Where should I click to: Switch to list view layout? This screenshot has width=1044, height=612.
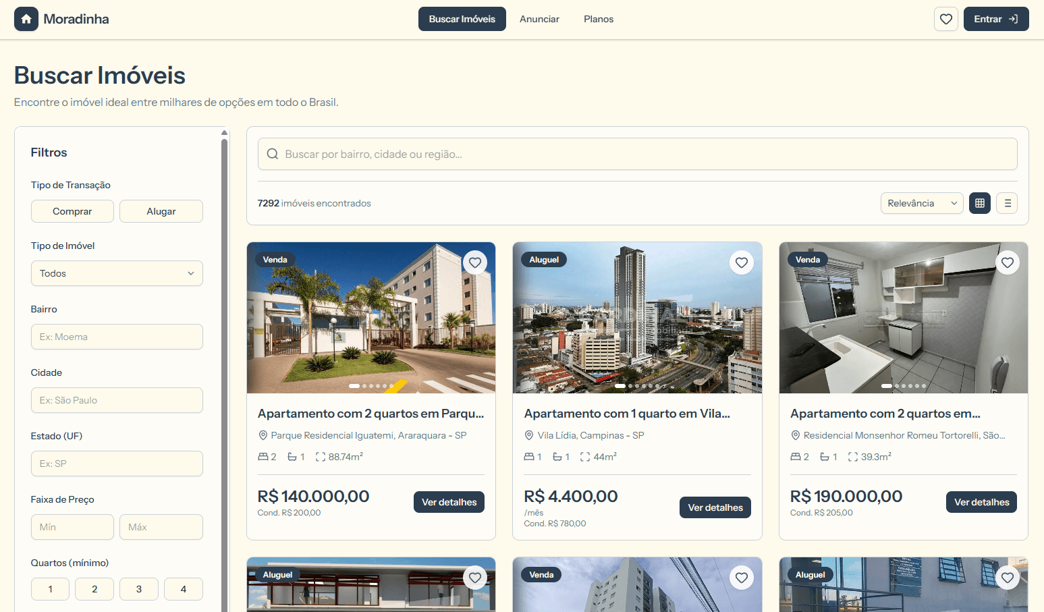point(1008,203)
